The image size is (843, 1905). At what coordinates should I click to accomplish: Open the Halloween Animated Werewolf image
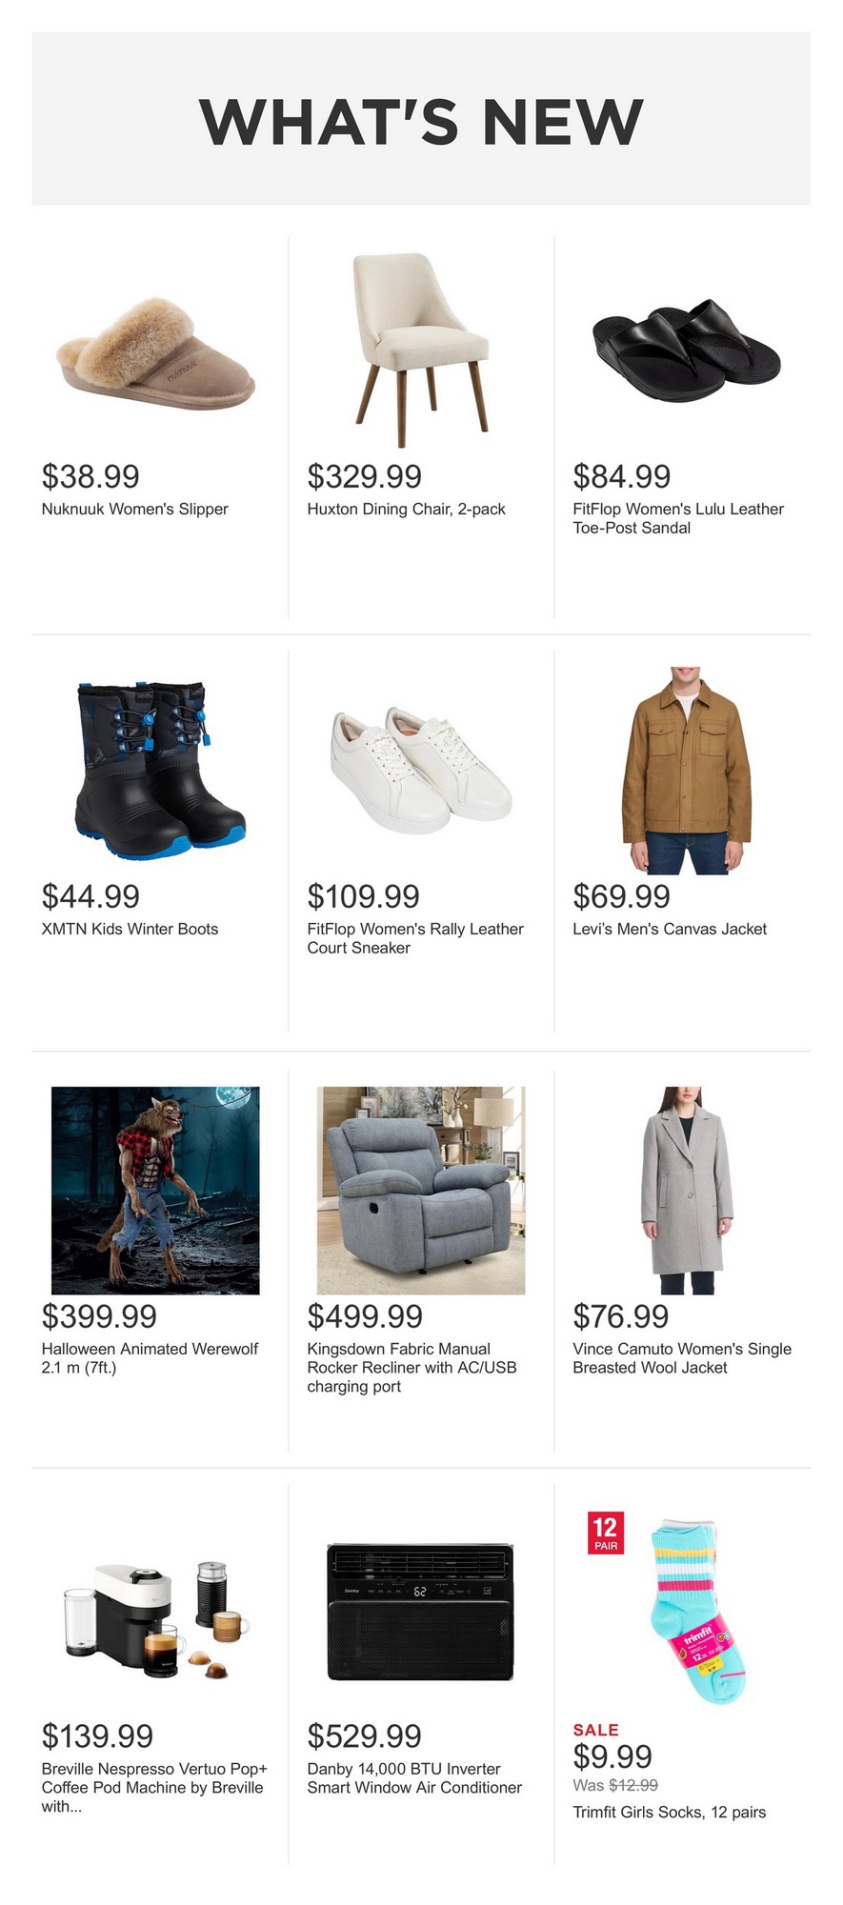coord(155,1191)
